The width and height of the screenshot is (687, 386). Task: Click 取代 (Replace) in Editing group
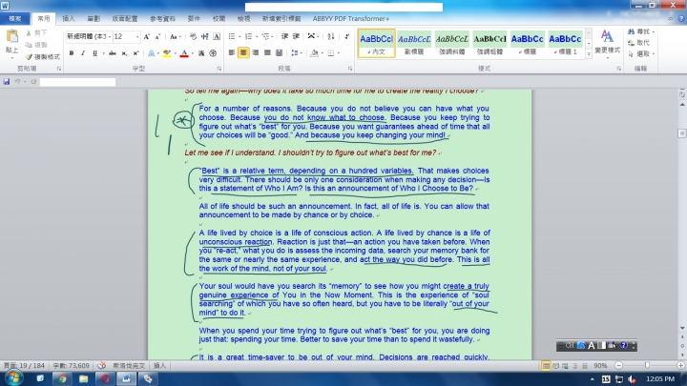(x=638, y=43)
